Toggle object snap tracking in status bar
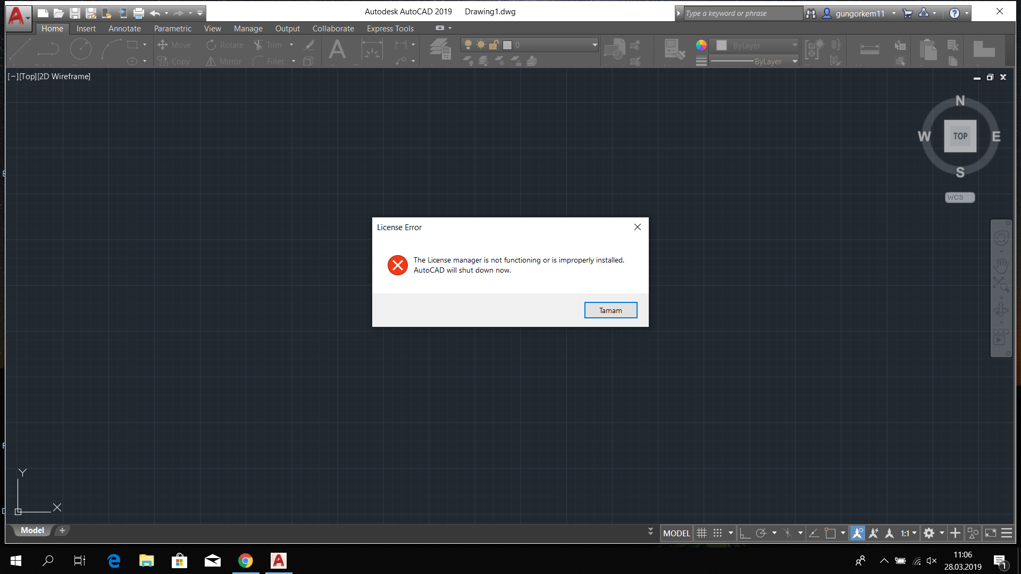The width and height of the screenshot is (1021, 574). coord(814,533)
